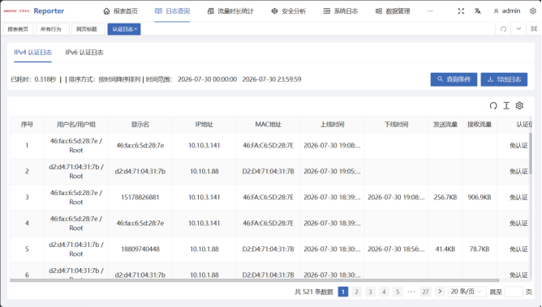
Task: Go to page 3
Action: click(x=370, y=292)
